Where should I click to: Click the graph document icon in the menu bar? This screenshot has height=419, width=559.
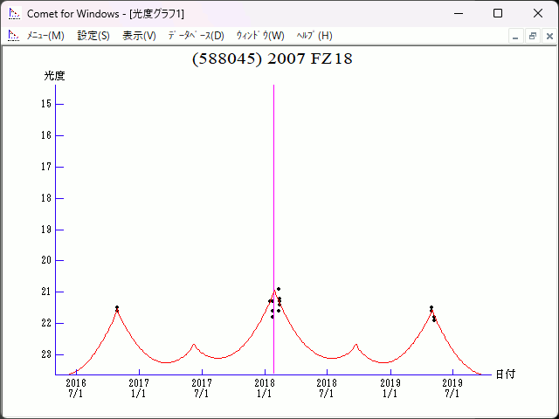(x=13, y=36)
